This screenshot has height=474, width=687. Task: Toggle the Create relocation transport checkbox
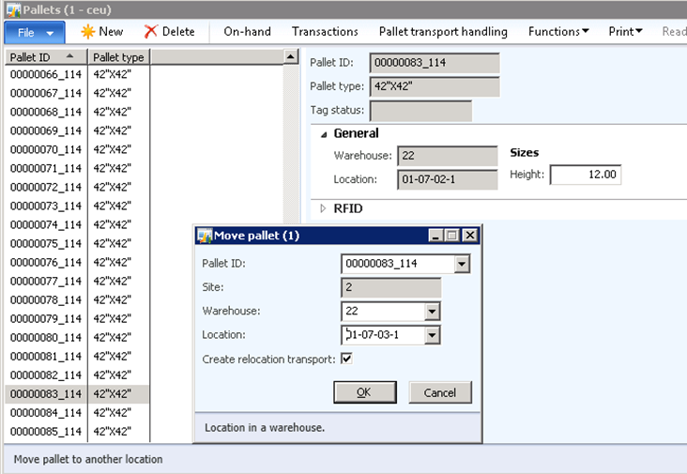coord(346,359)
